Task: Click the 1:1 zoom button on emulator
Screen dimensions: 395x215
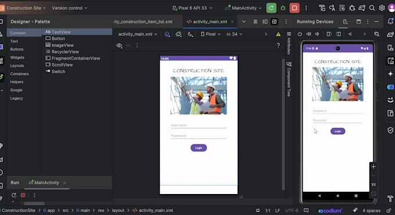Action: pyautogui.click(x=374, y=185)
